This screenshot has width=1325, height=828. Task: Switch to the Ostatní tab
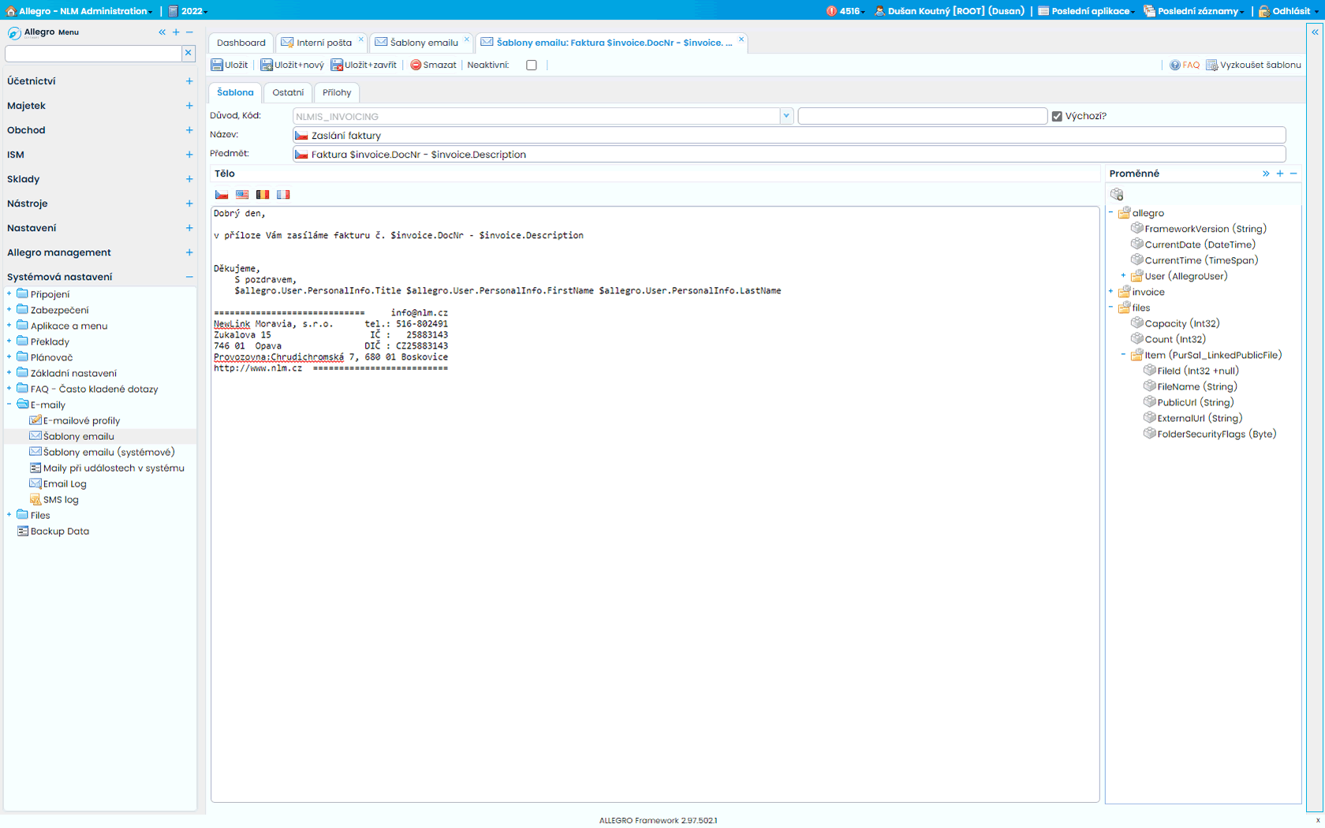pos(288,92)
